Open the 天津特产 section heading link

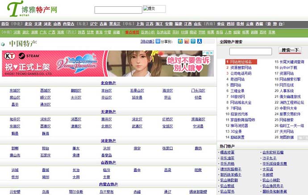(108, 112)
